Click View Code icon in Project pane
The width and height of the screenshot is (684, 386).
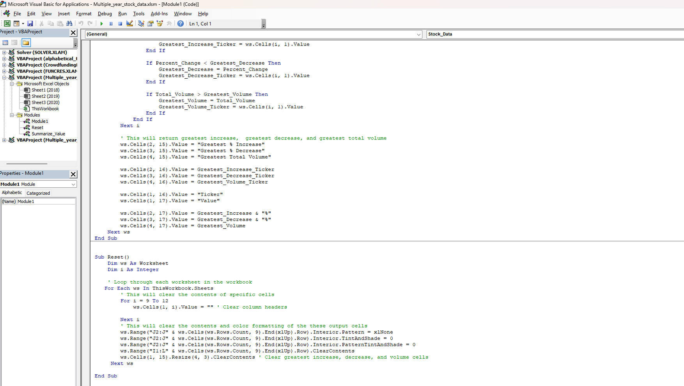click(x=5, y=43)
